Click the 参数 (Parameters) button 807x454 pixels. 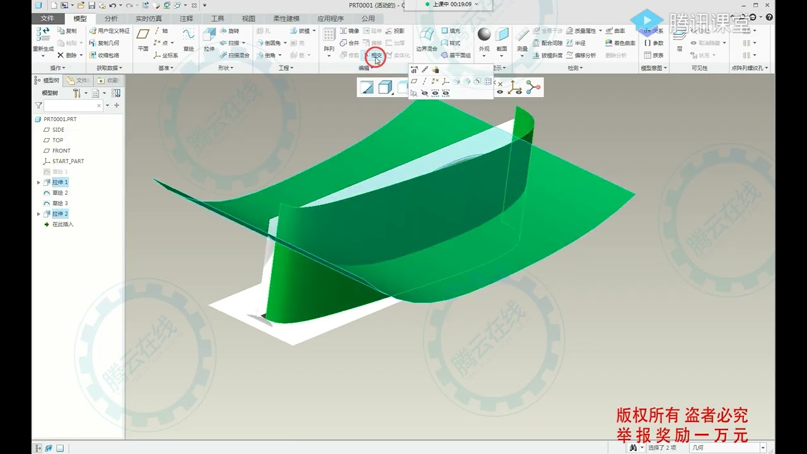(x=654, y=43)
